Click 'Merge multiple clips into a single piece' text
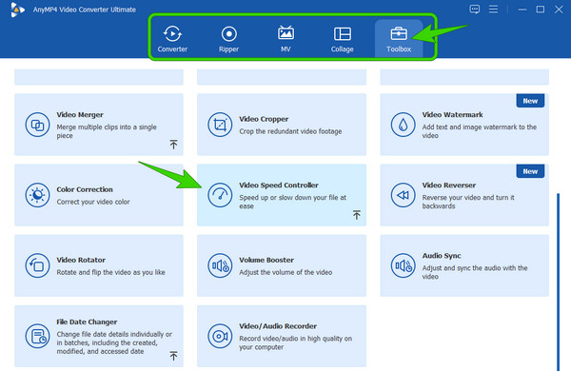This screenshot has height=371, width=571. coord(107,131)
